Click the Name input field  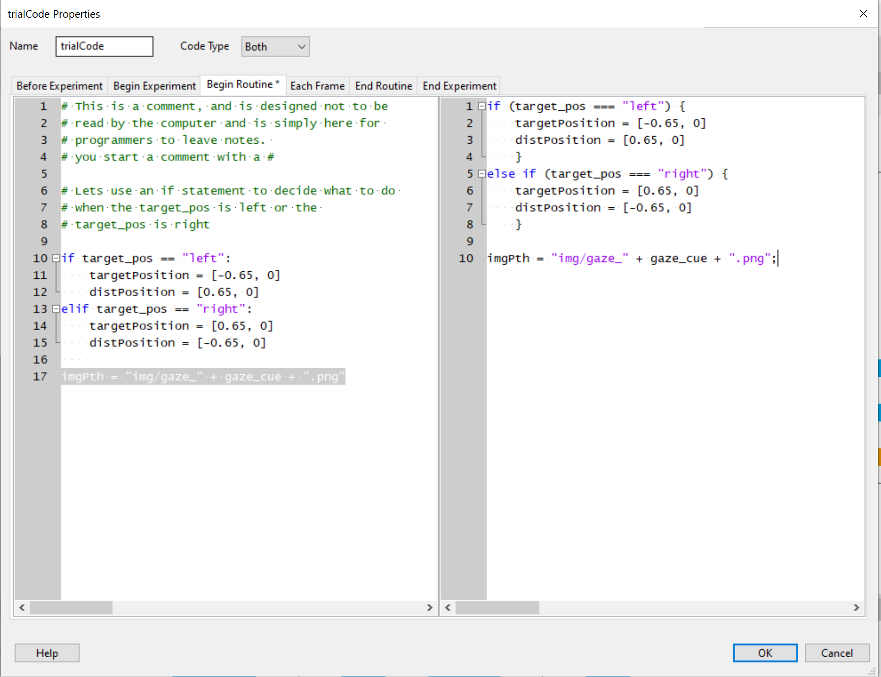point(104,46)
